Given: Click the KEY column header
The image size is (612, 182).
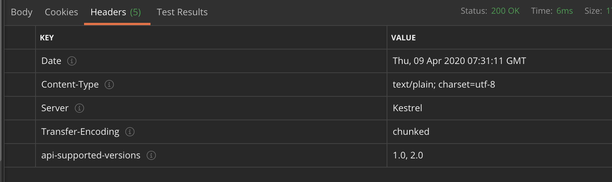Looking at the screenshot, I should pyautogui.click(x=47, y=38).
